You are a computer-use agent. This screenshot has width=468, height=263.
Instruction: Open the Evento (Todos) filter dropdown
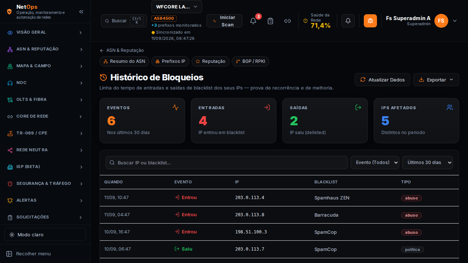click(375, 163)
